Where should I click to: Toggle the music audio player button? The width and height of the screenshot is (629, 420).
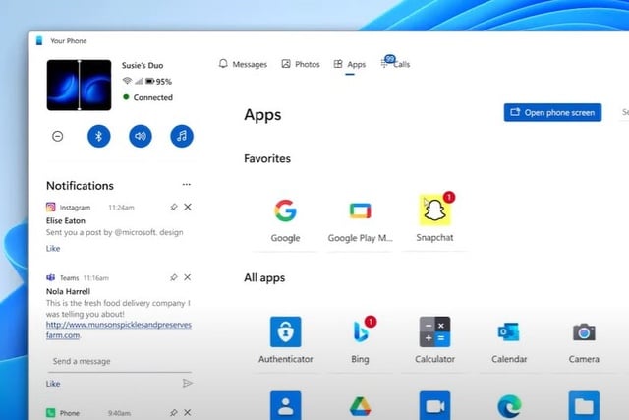tap(182, 136)
